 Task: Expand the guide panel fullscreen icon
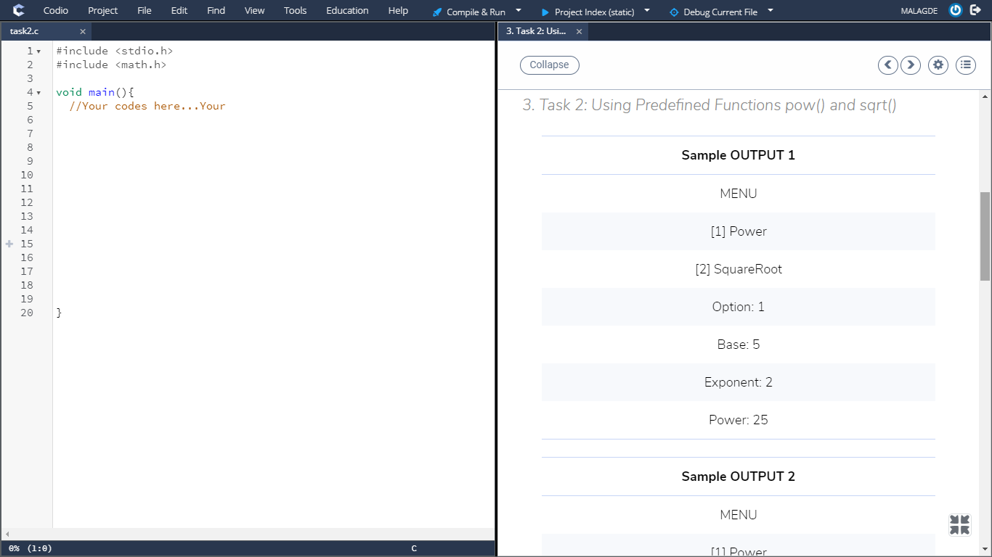[x=959, y=524]
